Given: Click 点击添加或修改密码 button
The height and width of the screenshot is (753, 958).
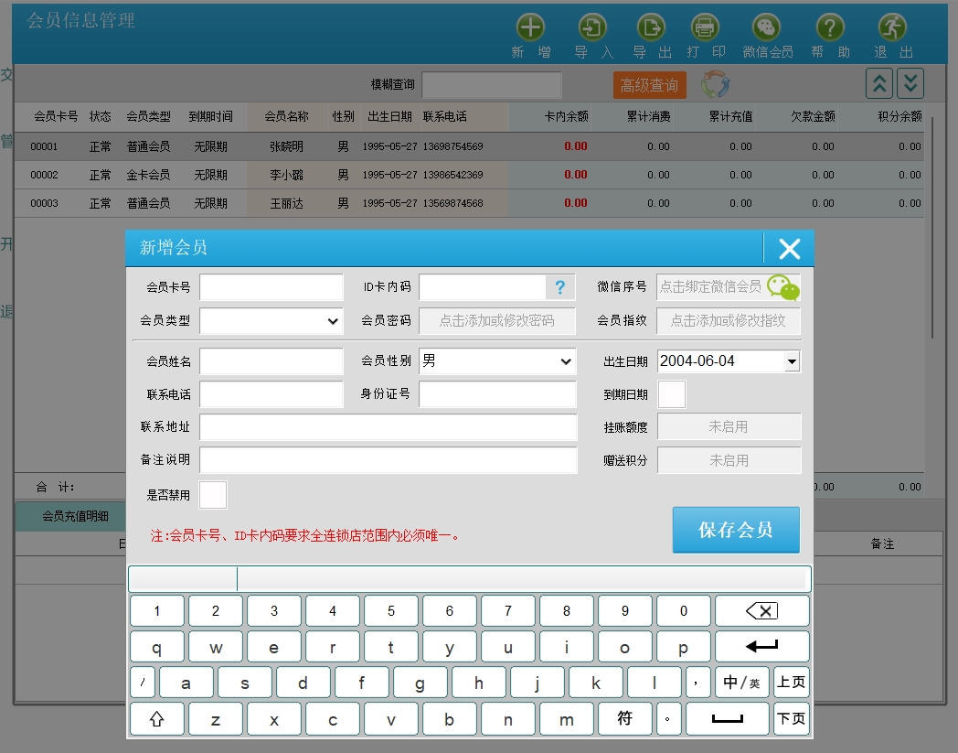Looking at the screenshot, I should [x=497, y=321].
